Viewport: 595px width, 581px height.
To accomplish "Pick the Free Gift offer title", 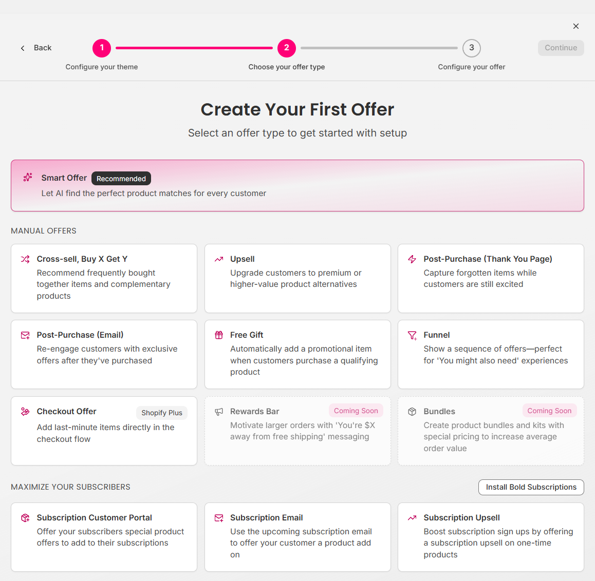I will [x=247, y=335].
